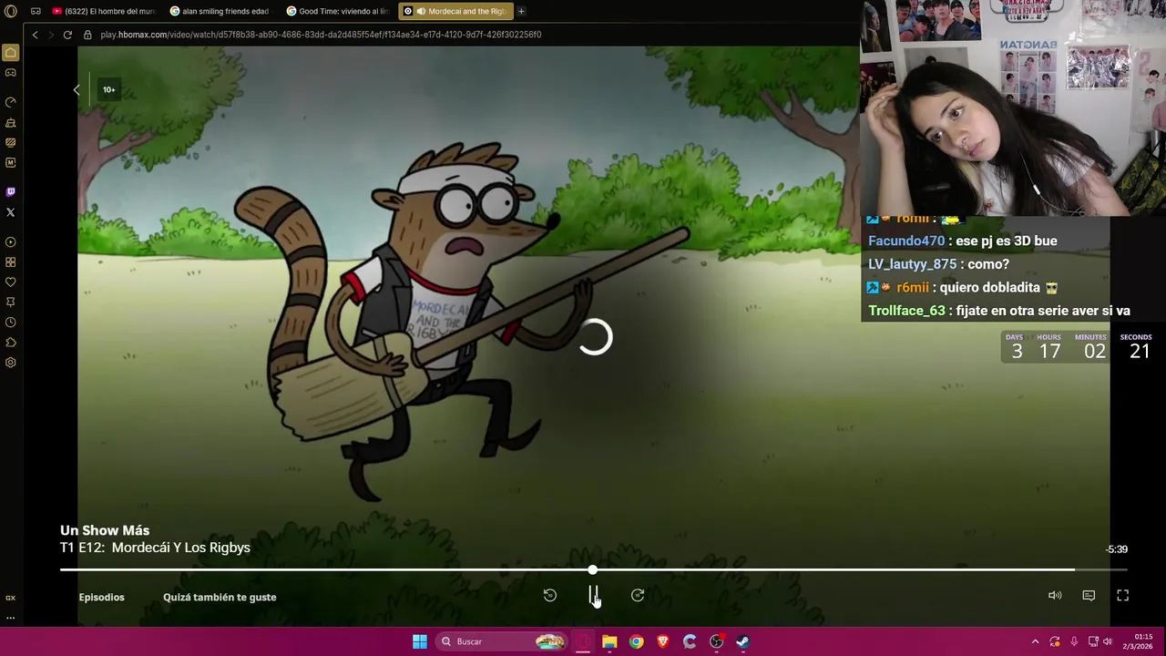
Task: Click Facundo470 chat username
Action: pos(906,241)
